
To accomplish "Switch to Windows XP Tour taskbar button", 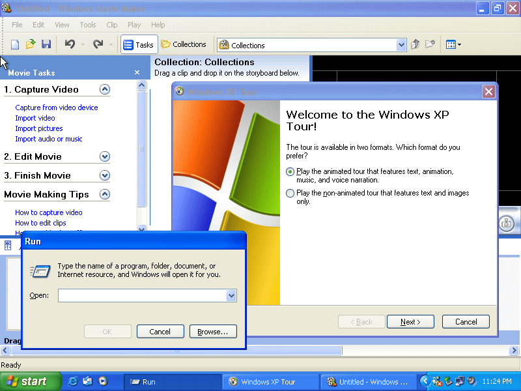I will pos(271,382).
